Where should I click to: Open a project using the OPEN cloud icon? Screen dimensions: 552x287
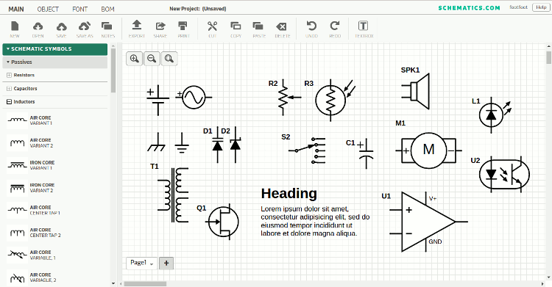point(38,29)
